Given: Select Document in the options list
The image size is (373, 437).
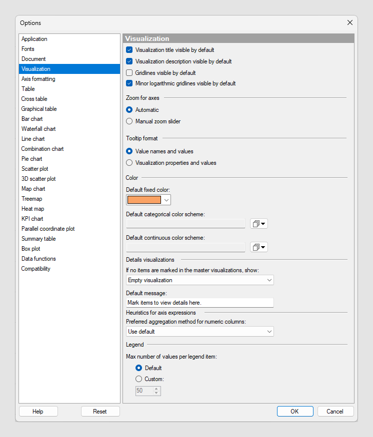Looking at the screenshot, I should [69, 59].
